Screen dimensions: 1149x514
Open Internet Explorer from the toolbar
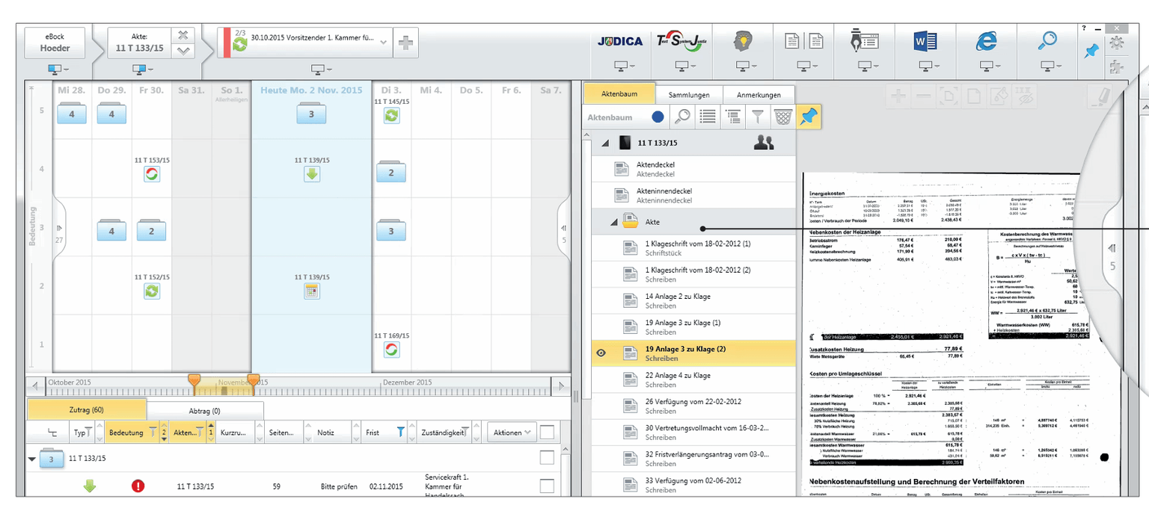pyautogui.click(x=986, y=42)
